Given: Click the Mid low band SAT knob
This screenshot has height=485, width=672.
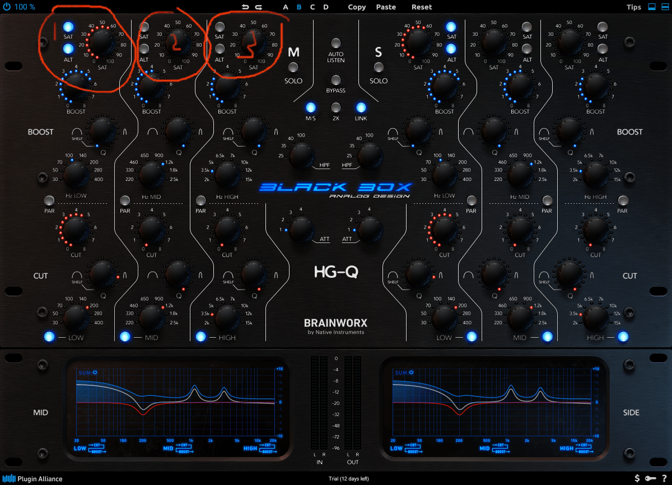Looking at the screenshot, I should click(x=102, y=42).
